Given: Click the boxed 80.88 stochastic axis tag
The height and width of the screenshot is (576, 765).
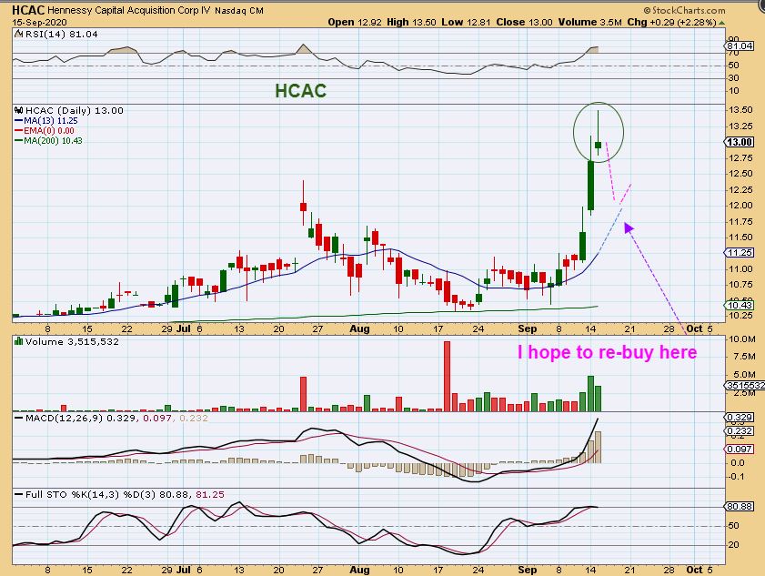Looking at the screenshot, I should point(740,507).
